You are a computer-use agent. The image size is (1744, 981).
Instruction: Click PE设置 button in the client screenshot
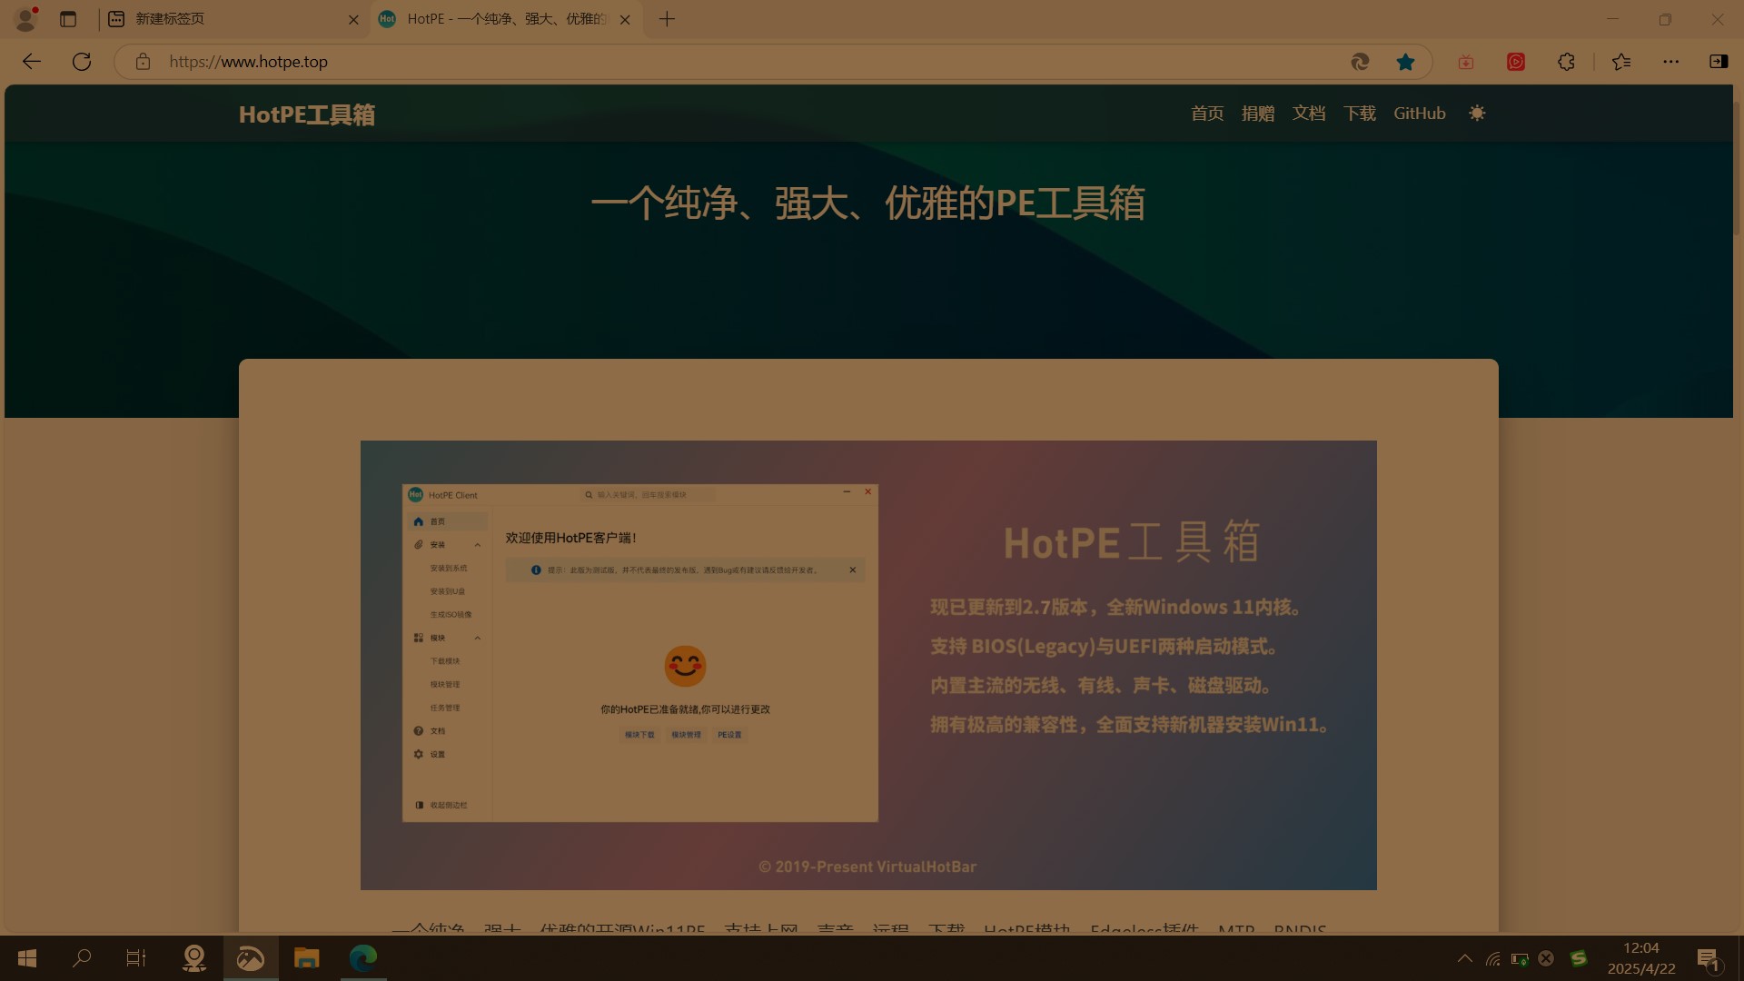click(729, 735)
